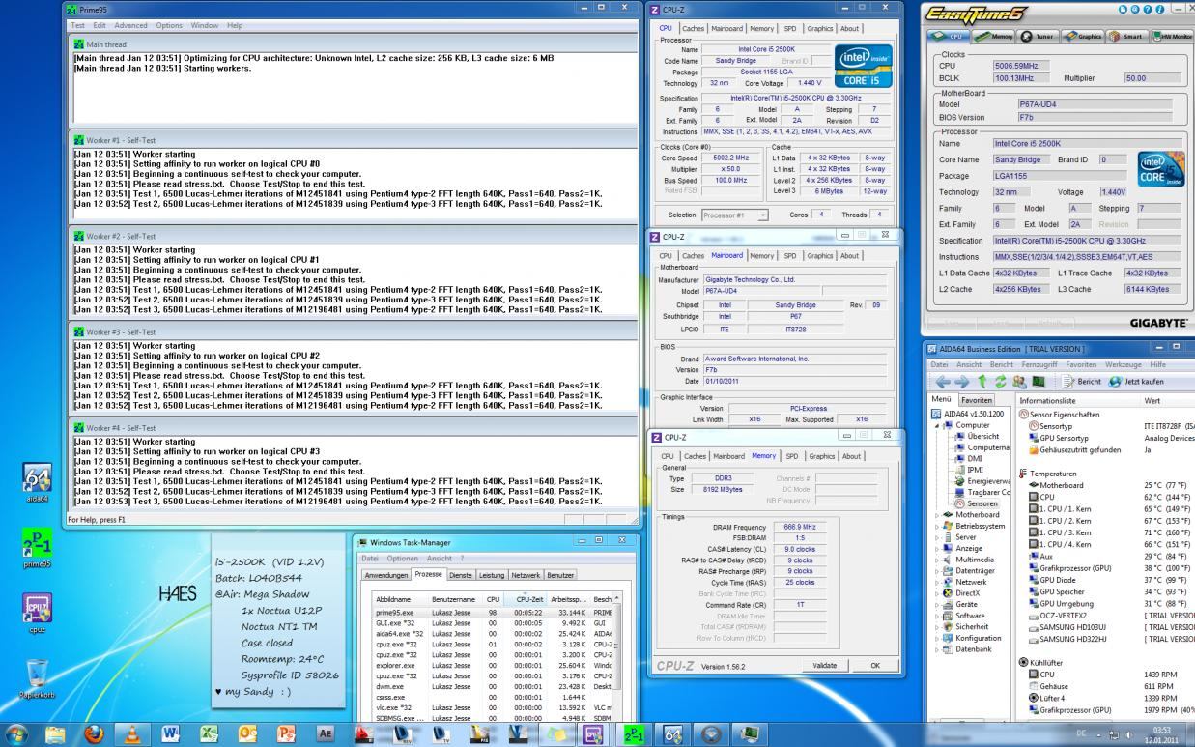Image resolution: width=1195 pixels, height=747 pixels.
Task: Open Prime95 Options menu
Action: pos(170,25)
